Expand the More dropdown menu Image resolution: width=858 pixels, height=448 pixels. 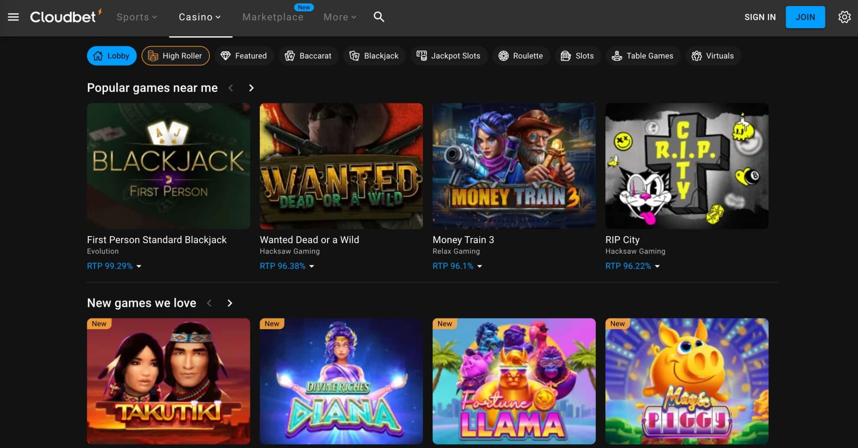click(x=340, y=17)
